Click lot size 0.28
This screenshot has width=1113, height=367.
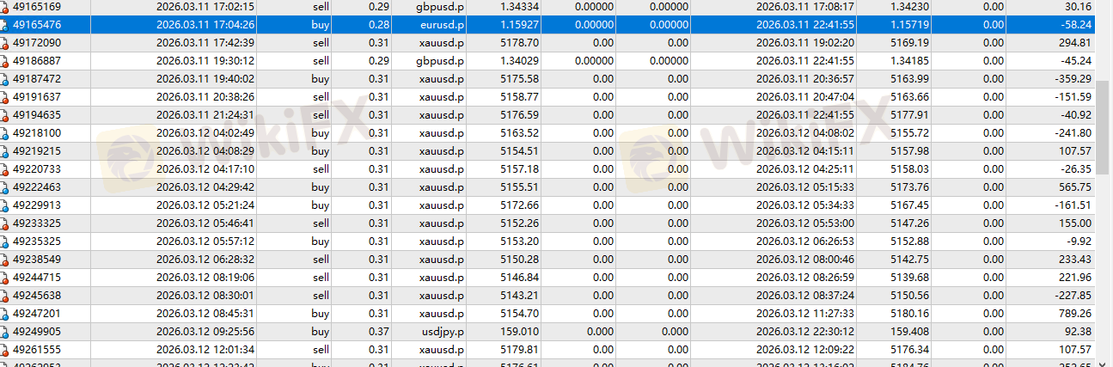(378, 25)
